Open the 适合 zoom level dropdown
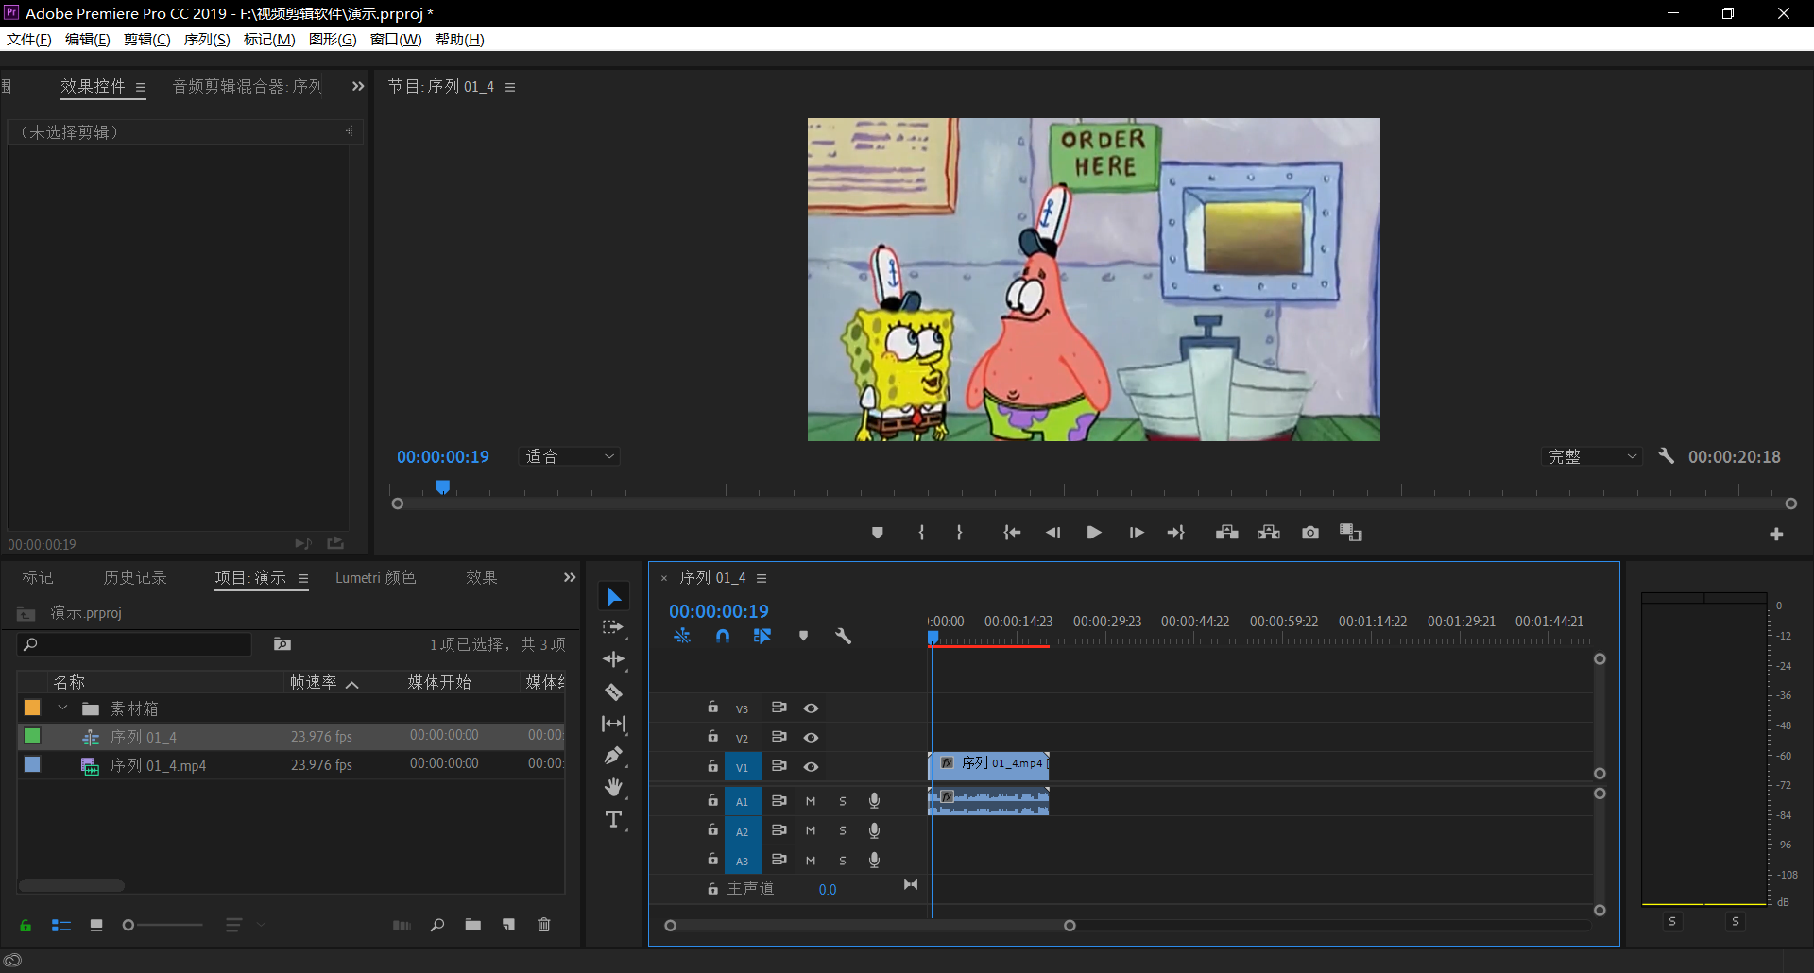This screenshot has width=1814, height=973. (x=570, y=457)
